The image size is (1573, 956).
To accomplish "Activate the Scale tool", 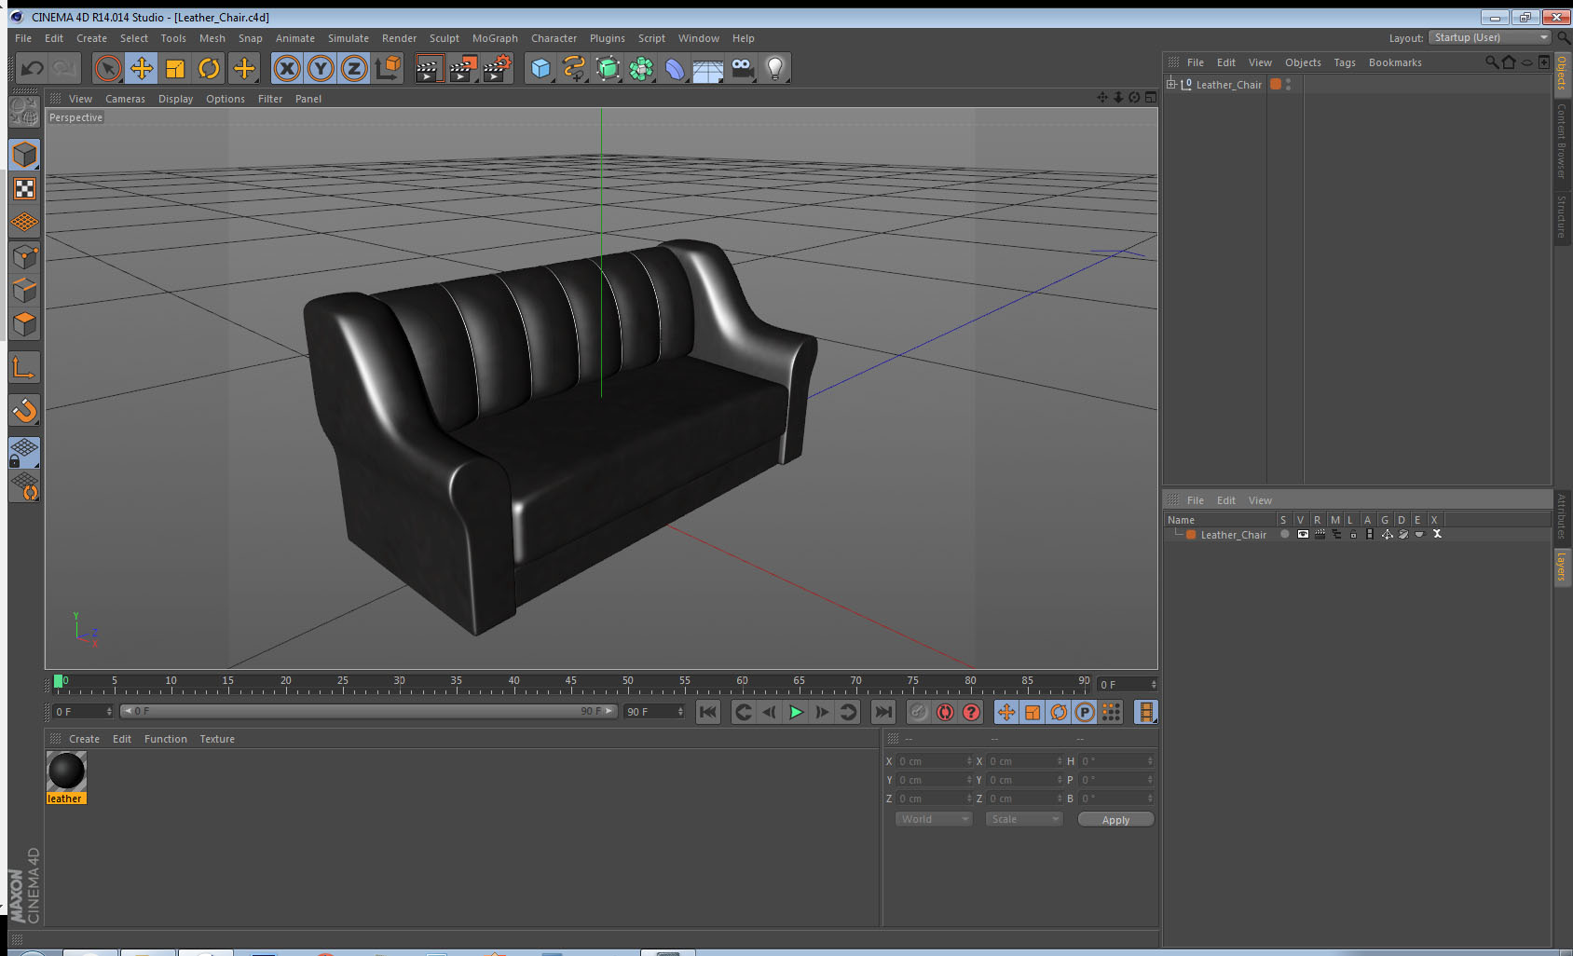I will coord(175,68).
